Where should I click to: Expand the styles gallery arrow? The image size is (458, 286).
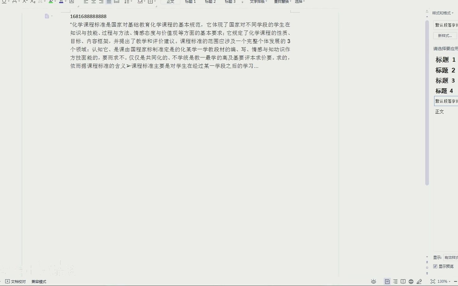[242, 2]
